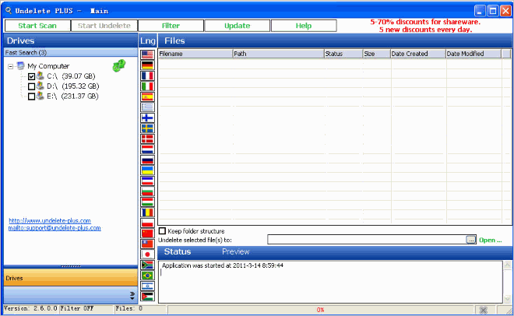Switch to the Romanian flag language
Viewport: 514px width, 316px height.
tap(147, 212)
